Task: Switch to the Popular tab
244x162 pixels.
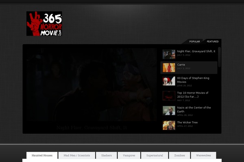Action: (194, 42)
